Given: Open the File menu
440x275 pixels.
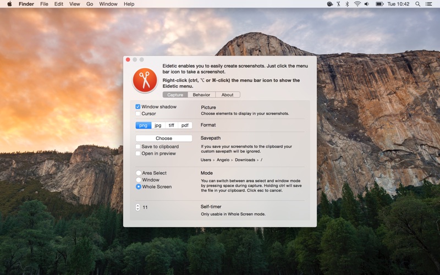Looking at the screenshot, I should [44, 4].
